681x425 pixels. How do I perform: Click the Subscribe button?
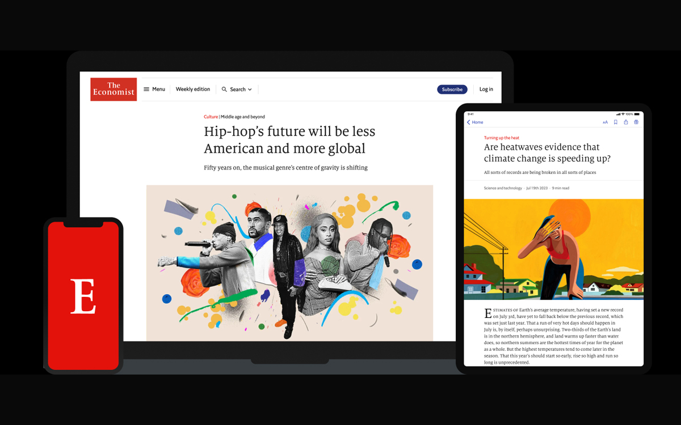click(452, 89)
